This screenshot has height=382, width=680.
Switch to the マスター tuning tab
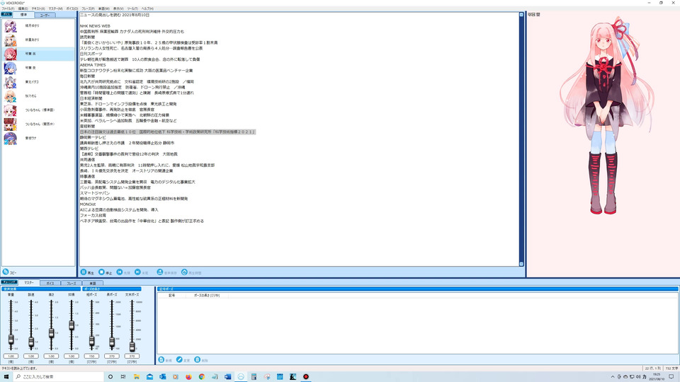tap(29, 283)
